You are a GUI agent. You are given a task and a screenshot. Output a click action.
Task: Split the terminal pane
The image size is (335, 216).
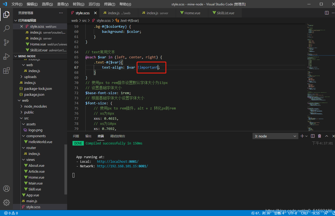[x=313, y=136]
